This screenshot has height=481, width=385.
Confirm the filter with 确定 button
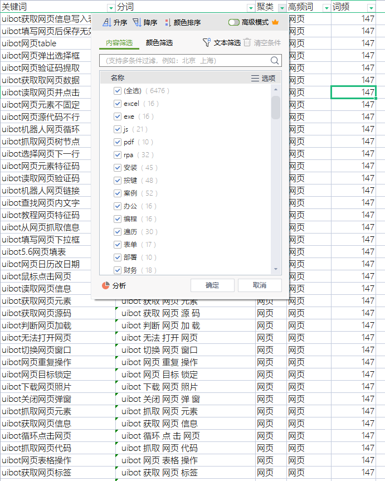(212, 285)
